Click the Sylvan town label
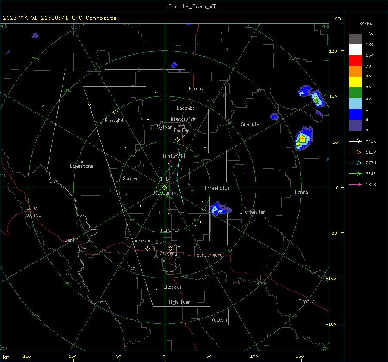This screenshot has width=388, height=362. click(165, 127)
